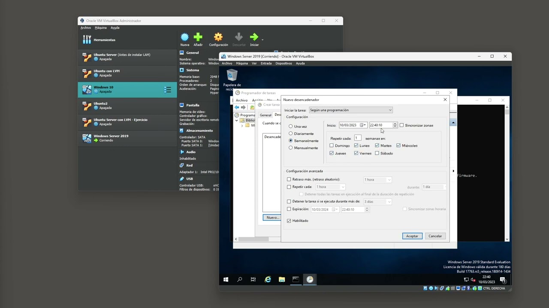Open Ayuda menu in VirtualBox Administrador
Image resolution: width=549 pixels, height=308 pixels.
tap(115, 28)
